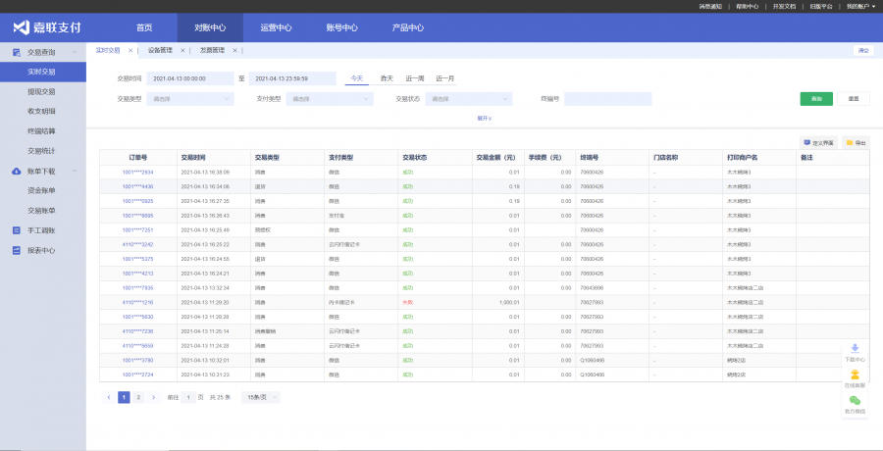Image resolution: width=883 pixels, height=451 pixels.
Task: Click the 交易查询 sidebar icon
Action: point(17,52)
